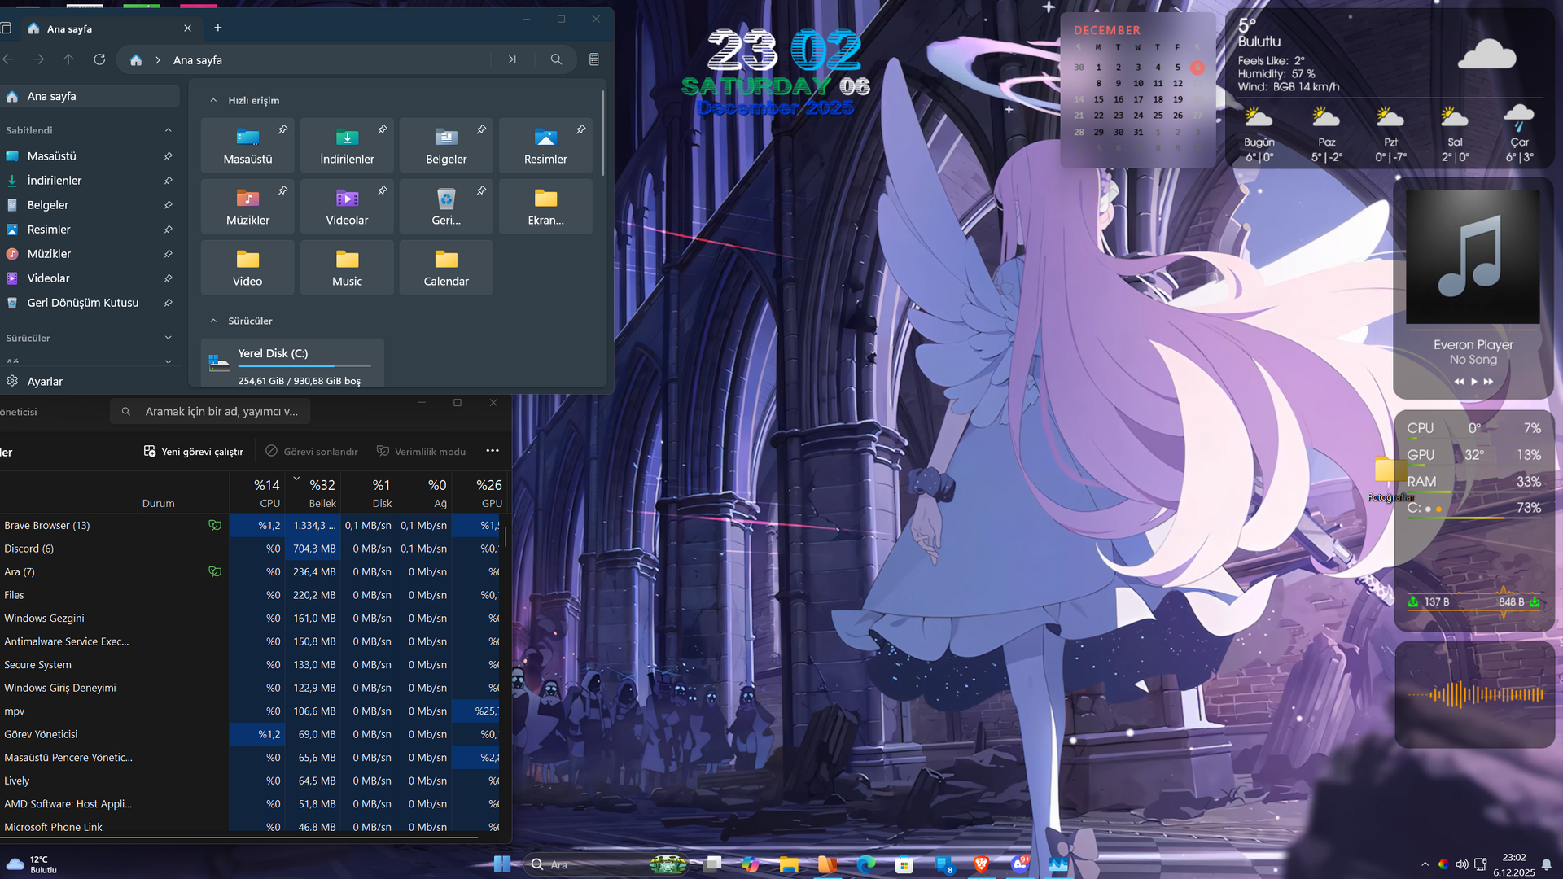The height and width of the screenshot is (879, 1563).
Task: Collapse the Hızlı erişim section
Action: point(213,101)
